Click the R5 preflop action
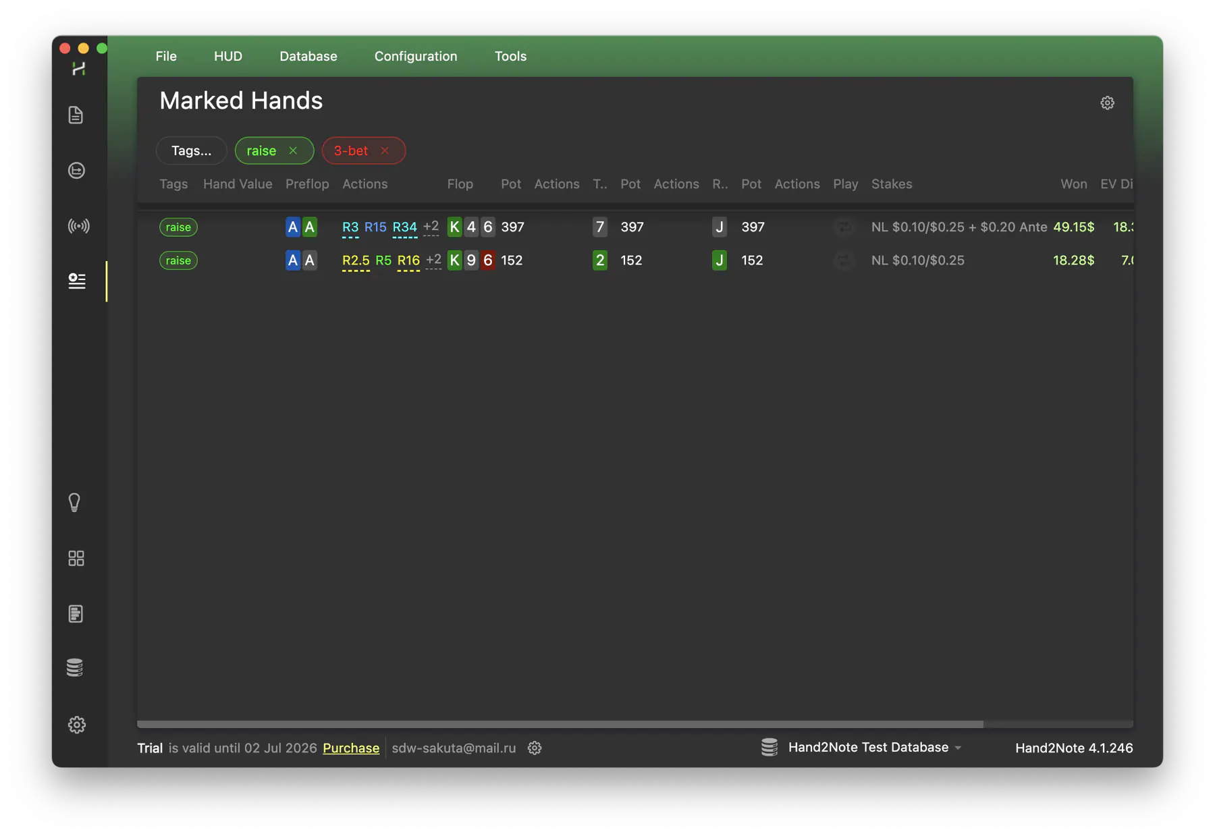Screen dimensions: 1215x836 pos(383,260)
